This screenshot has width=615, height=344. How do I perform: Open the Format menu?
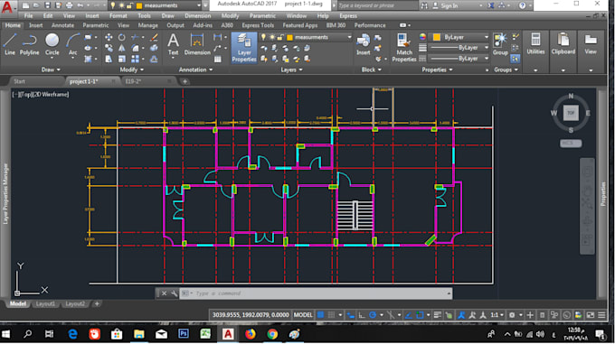[x=118, y=16]
